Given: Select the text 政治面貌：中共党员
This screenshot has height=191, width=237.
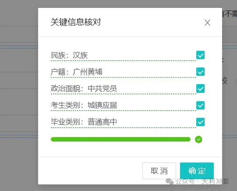Looking at the screenshot, I should click(x=84, y=88).
